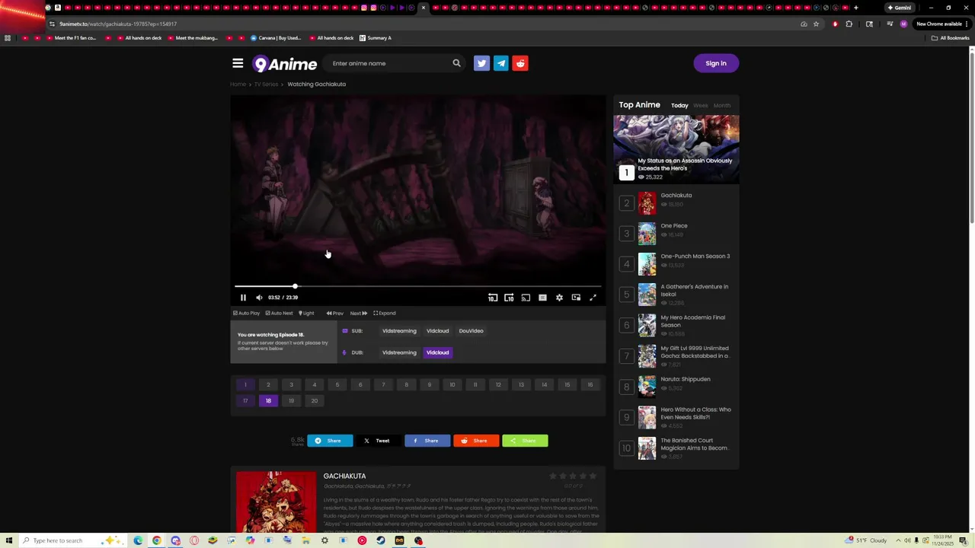Go to the Prev episode
The height and width of the screenshot is (548, 975).
click(x=335, y=313)
